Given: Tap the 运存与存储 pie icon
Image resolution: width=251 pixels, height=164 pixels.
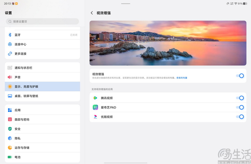Looking at the screenshot, I should point(10,148).
